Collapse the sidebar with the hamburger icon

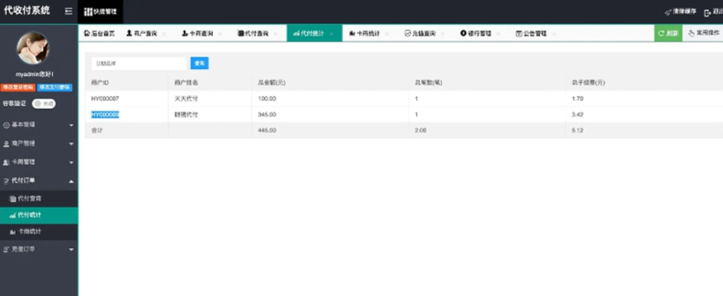[x=68, y=12]
